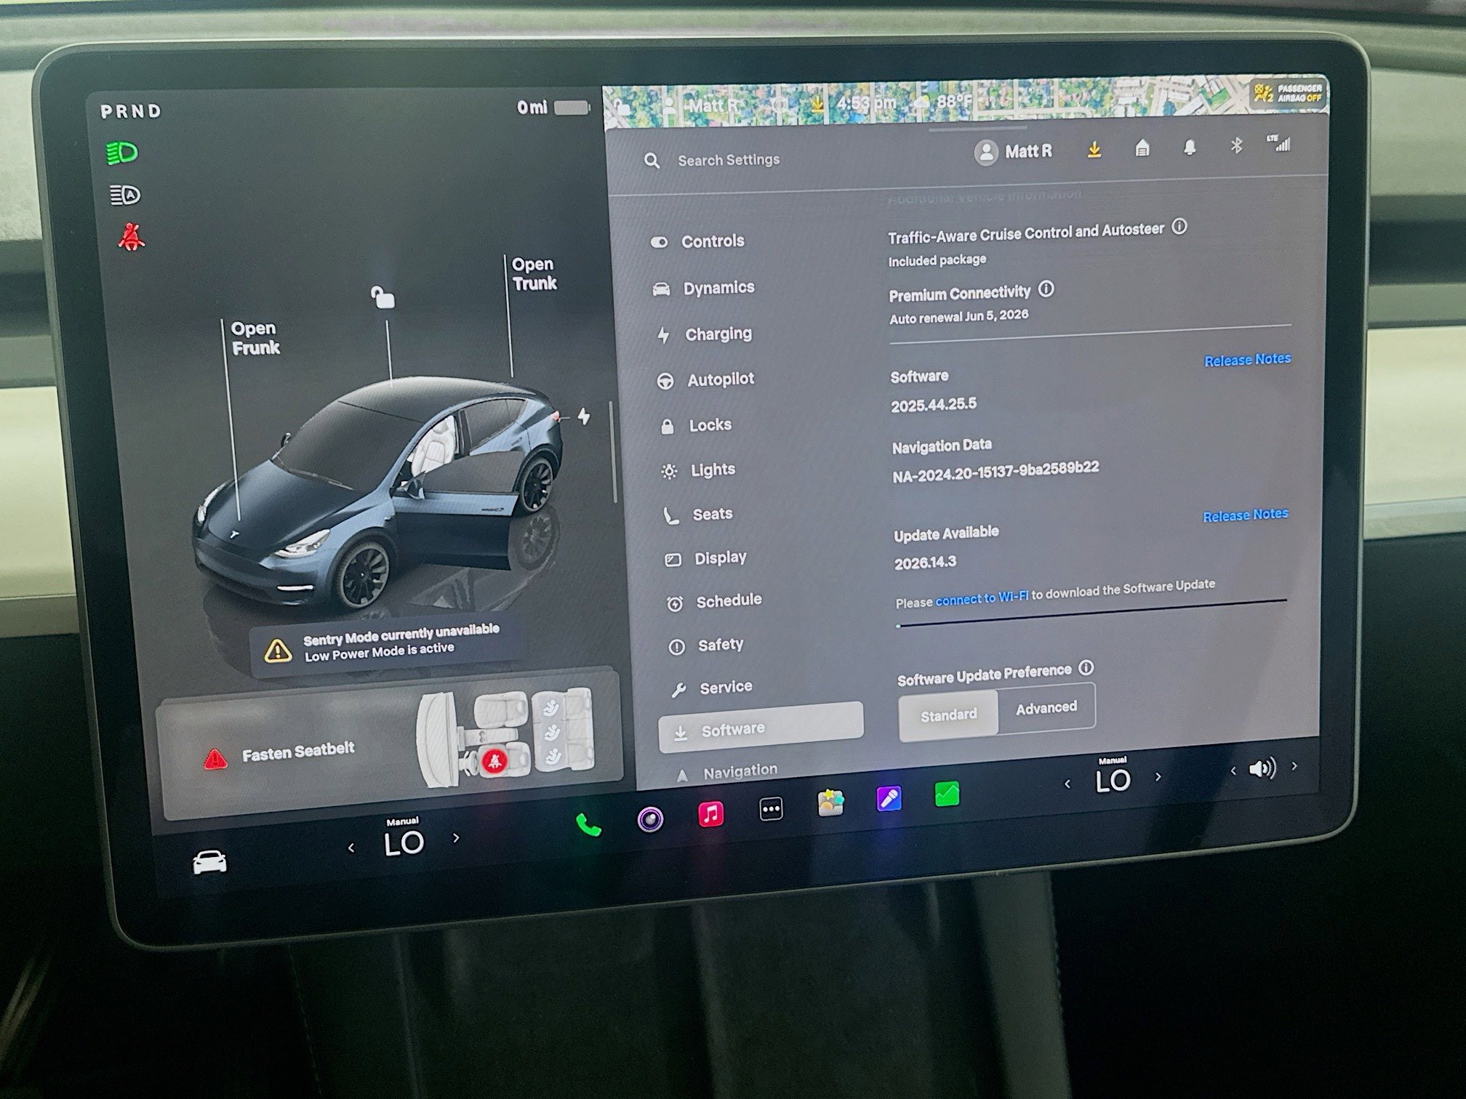Open the phone app in the dock

pos(588,824)
